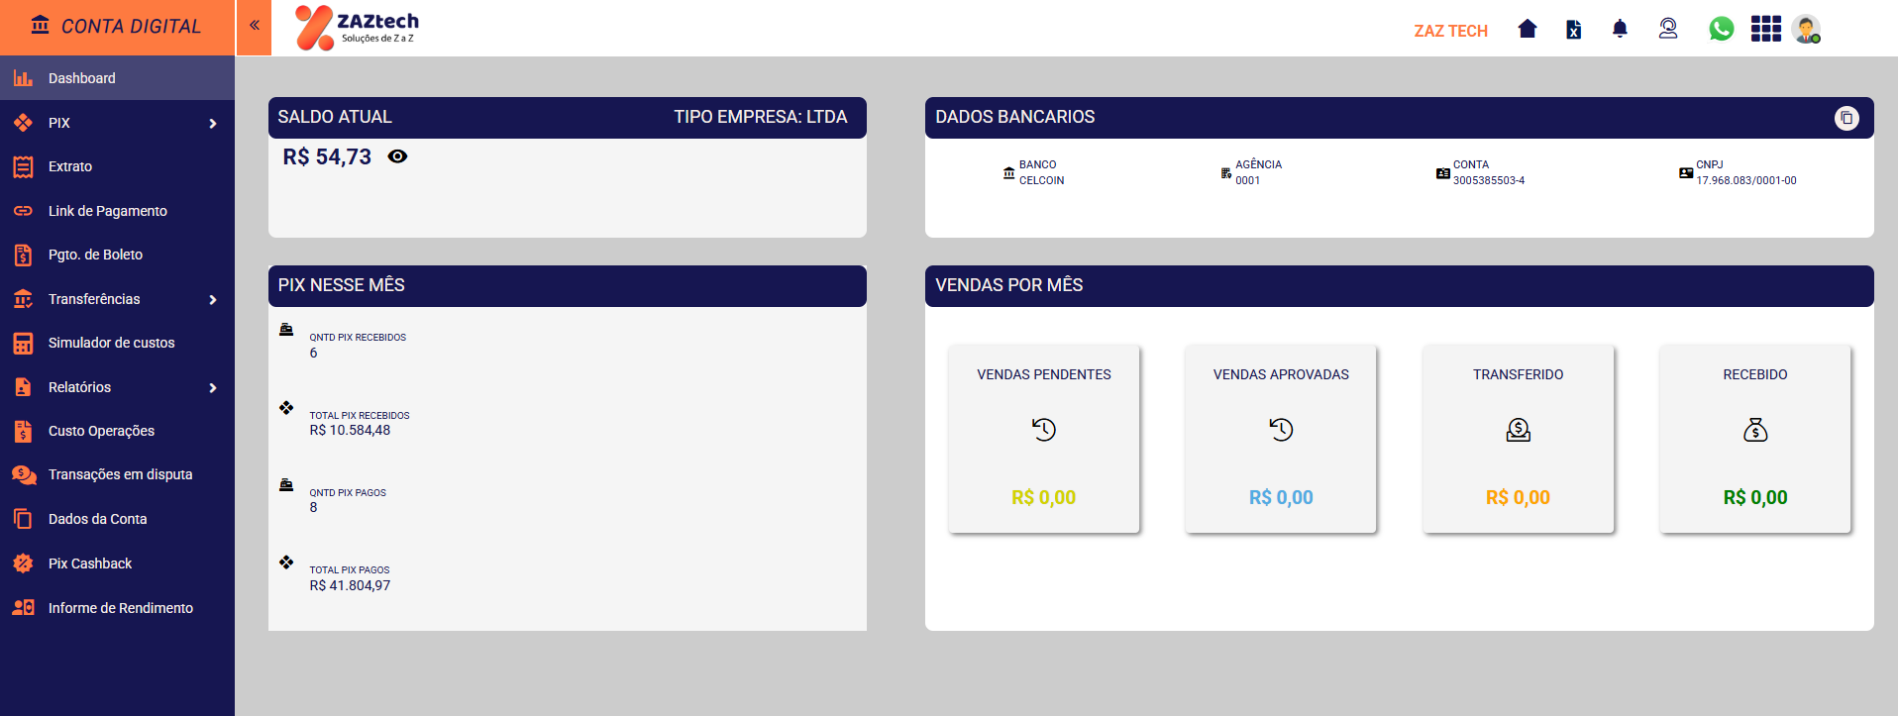
Task: Expand the PIX submenu arrow
Action: tap(213, 124)
